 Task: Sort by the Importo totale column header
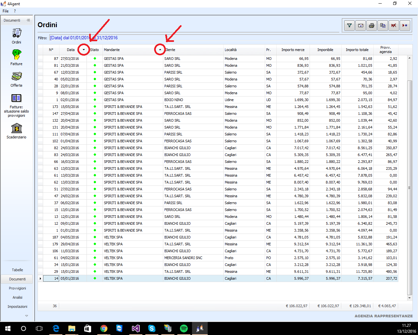point(357,50)
